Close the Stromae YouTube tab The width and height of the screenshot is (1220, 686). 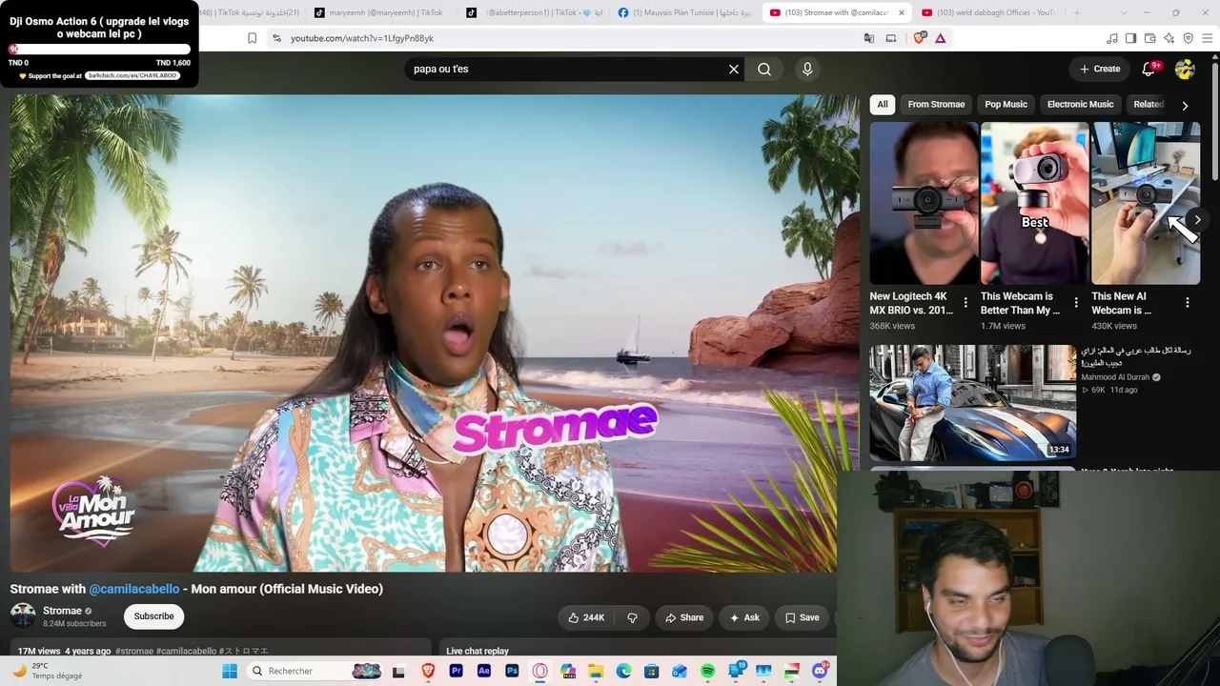(x=901, y=12)
